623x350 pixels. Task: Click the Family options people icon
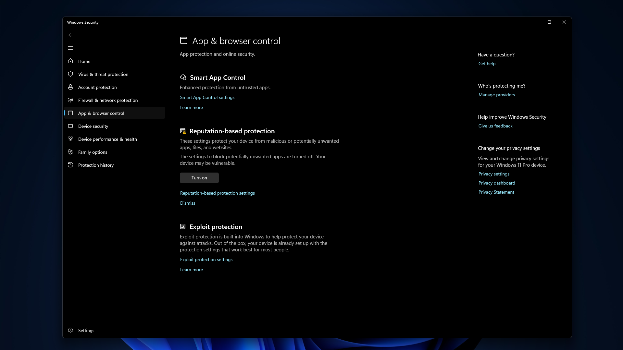click(x=70, y=152)
